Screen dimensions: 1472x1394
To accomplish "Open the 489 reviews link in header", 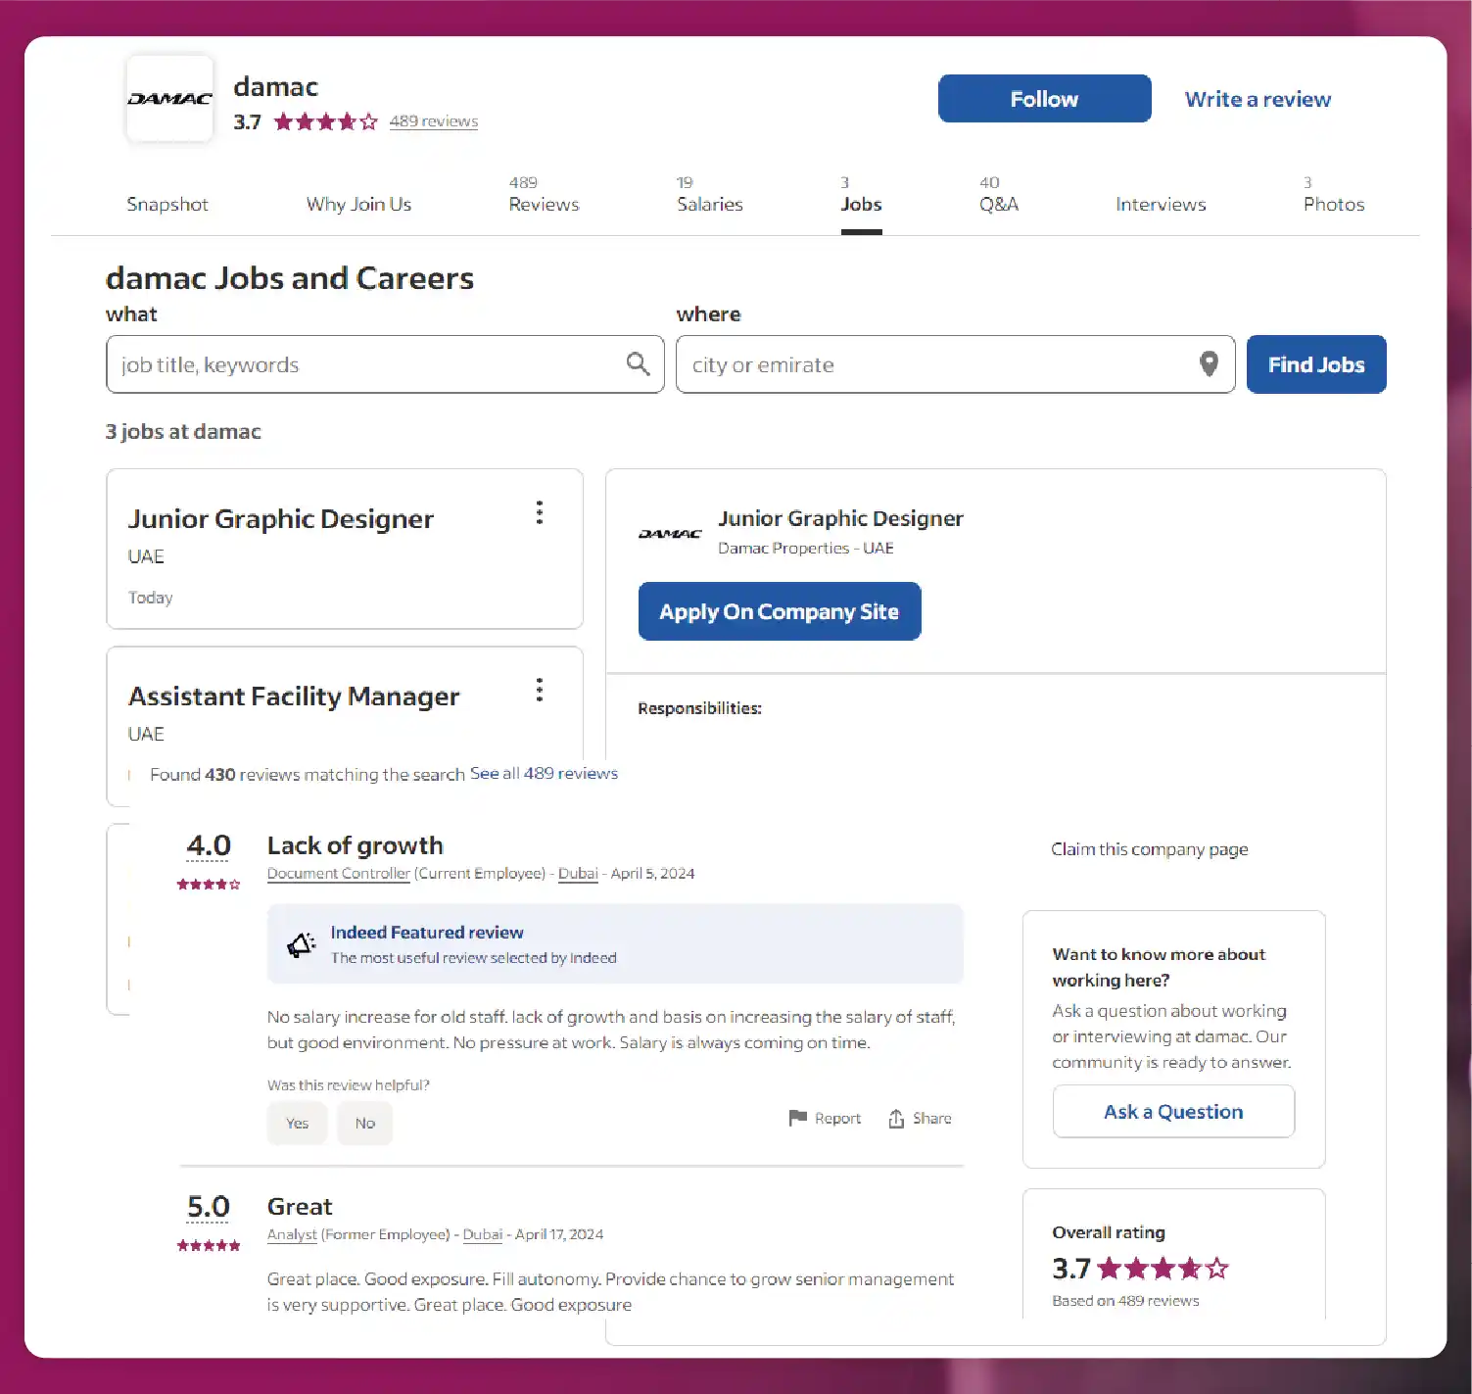I will (x=433, y=121).
